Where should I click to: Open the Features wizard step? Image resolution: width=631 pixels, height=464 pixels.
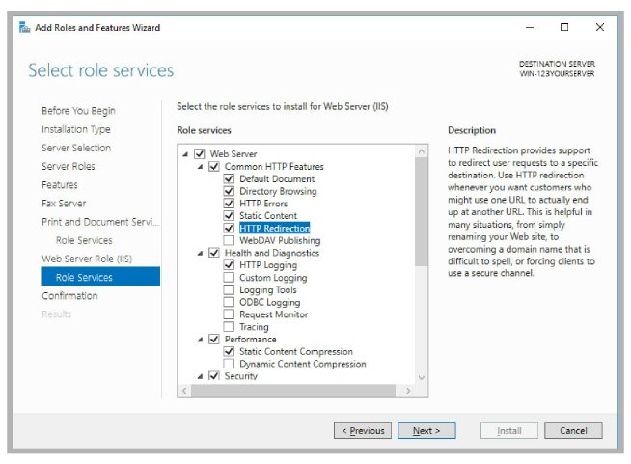60,184
